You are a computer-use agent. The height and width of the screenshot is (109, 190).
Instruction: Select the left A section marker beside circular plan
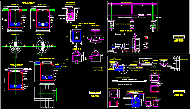click(6, 45)
